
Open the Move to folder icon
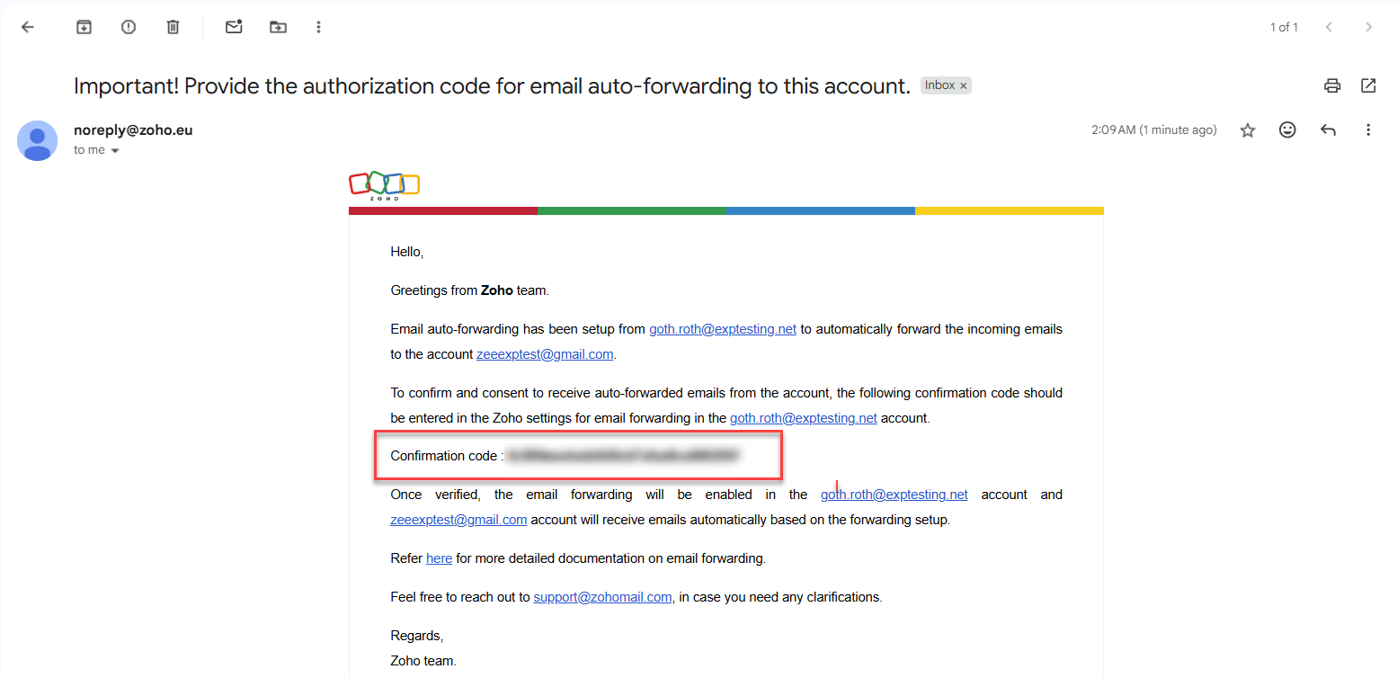(279, 27)
